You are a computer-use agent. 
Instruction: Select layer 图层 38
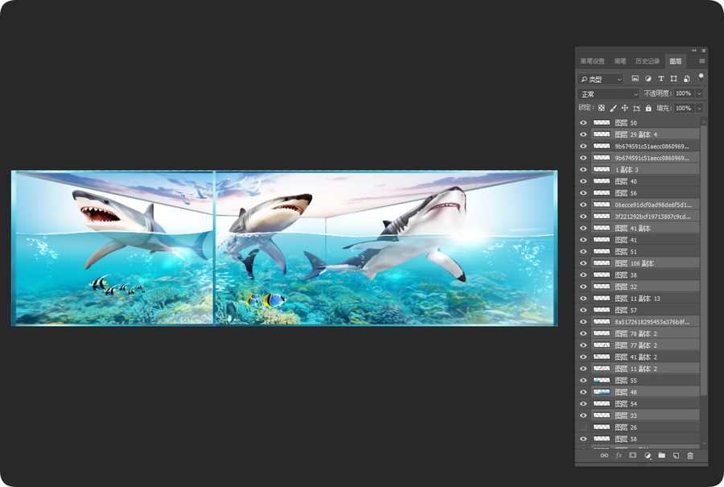[645, 275]
